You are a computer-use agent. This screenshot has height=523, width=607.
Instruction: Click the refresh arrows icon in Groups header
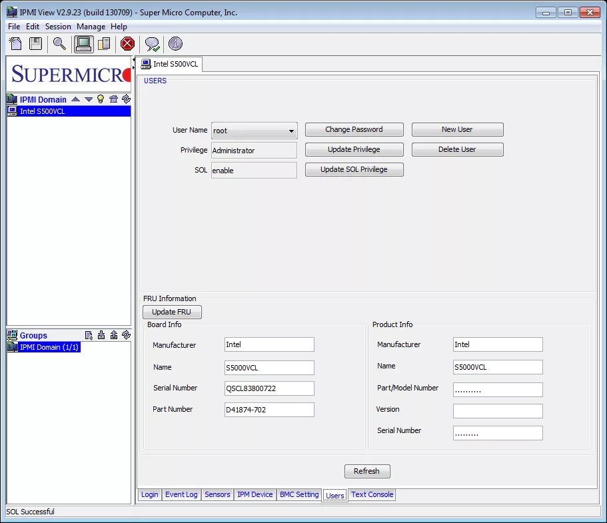click(x=126, y=335)
